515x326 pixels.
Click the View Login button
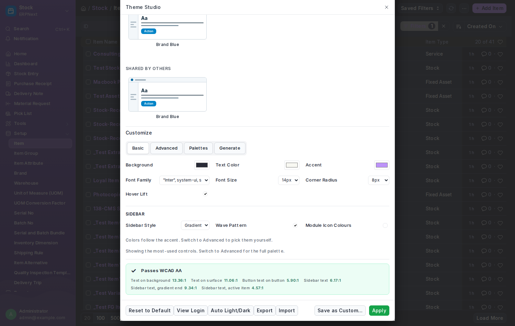pos(191,311)
